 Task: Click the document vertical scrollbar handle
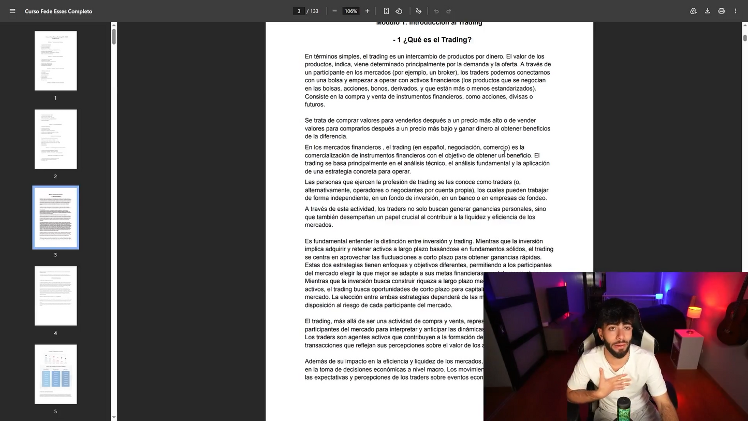pos(745,38)
